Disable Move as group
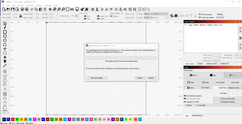 (x=200, y=14)
